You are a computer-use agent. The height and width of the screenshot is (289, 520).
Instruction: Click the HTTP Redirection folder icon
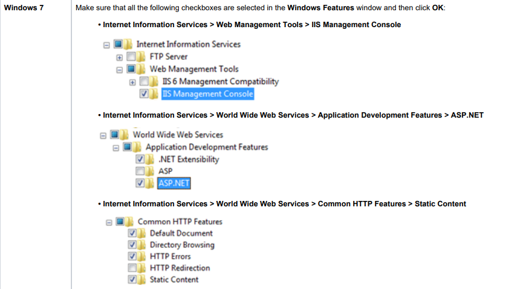[x=142, y=268]
